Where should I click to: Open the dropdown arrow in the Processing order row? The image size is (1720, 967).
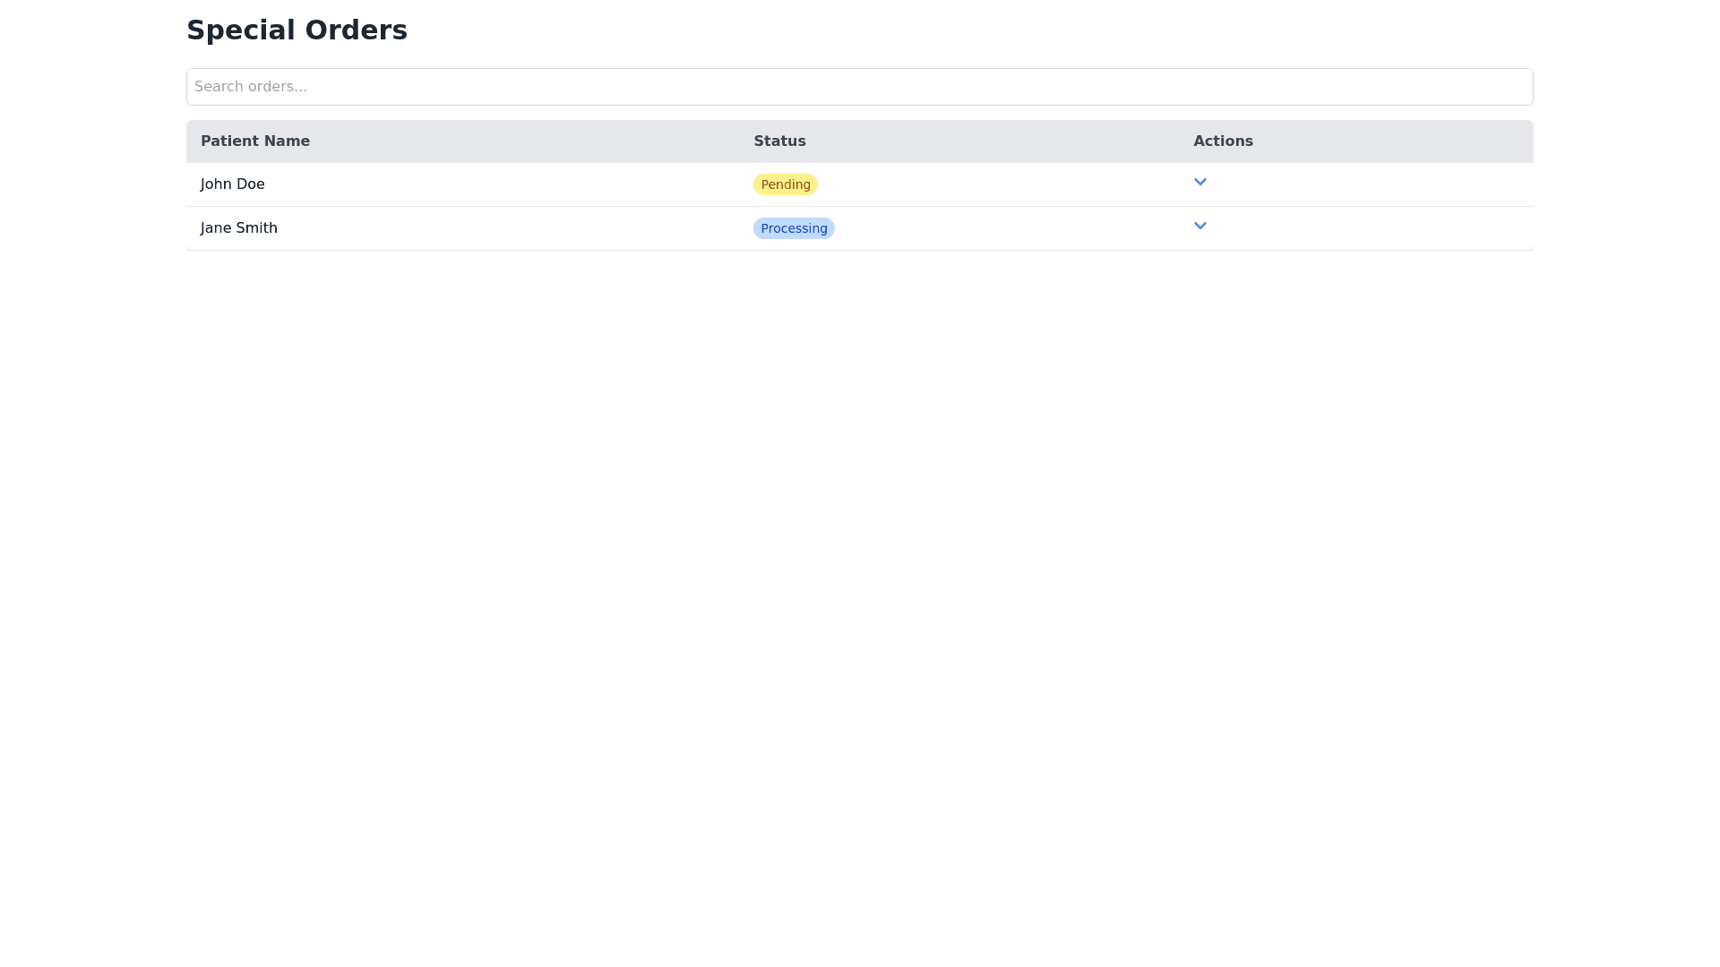tap(1200, 226)
